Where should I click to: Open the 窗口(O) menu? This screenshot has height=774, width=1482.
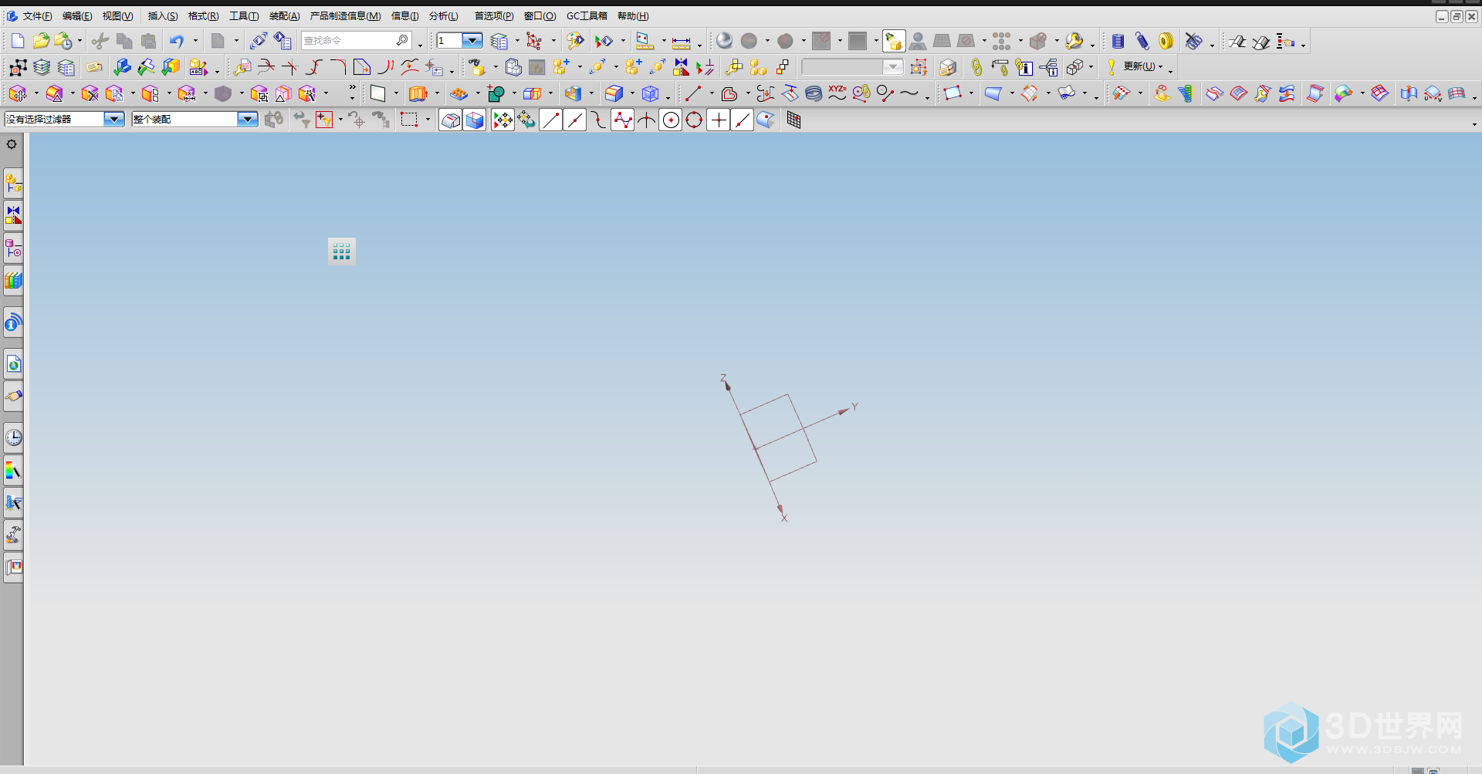pos(540,16)
